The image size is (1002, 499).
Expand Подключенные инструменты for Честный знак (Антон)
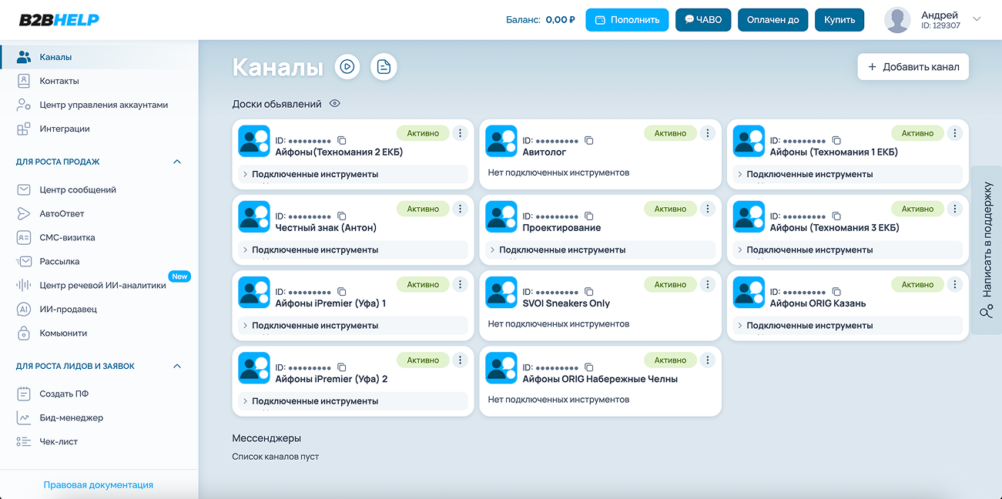point(353,249)
